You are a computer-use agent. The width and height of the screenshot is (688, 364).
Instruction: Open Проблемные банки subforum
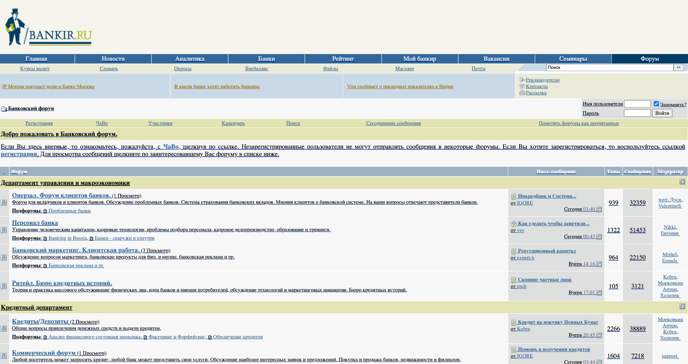coord(70,211)
